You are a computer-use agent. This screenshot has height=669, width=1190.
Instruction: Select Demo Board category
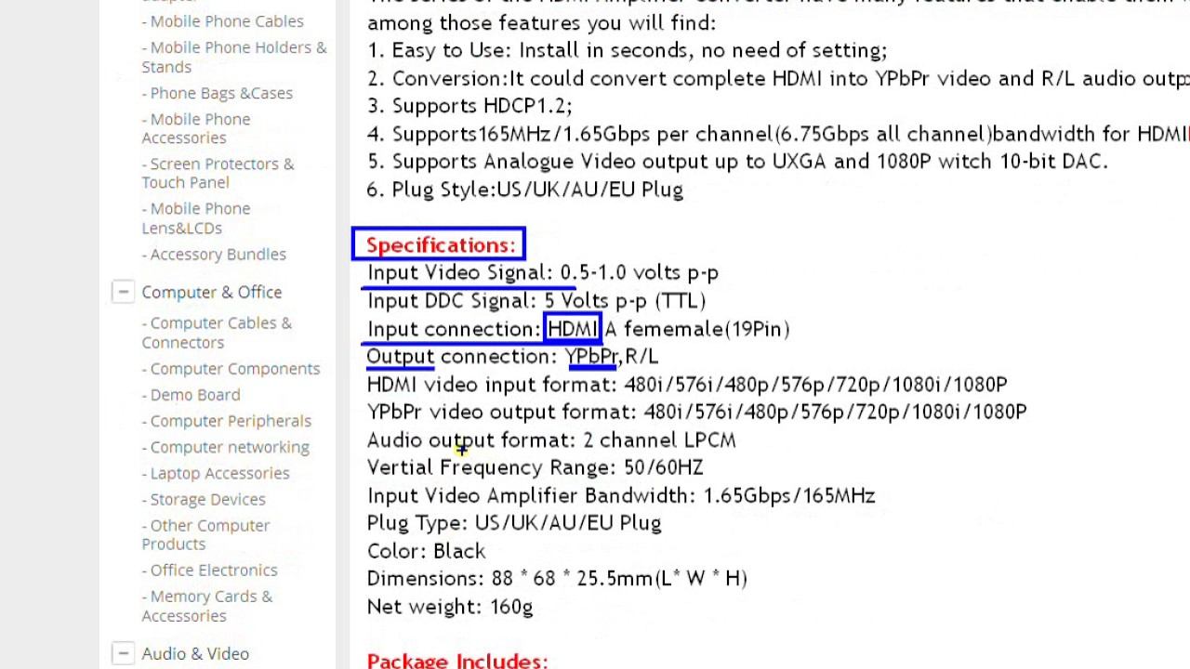pyautogui.click(x=191, y=395)
